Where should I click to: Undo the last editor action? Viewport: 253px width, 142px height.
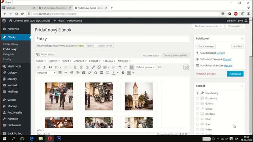(120, 67)
